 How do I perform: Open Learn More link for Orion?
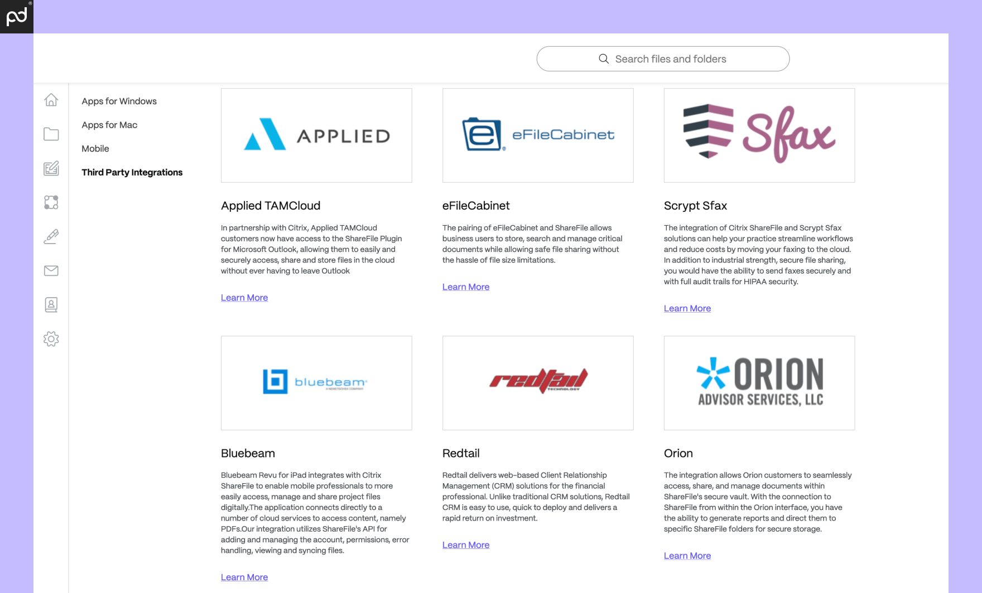click(x=687, y=556)
